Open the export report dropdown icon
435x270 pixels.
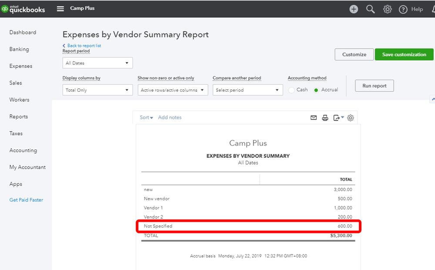coord(338,118)
